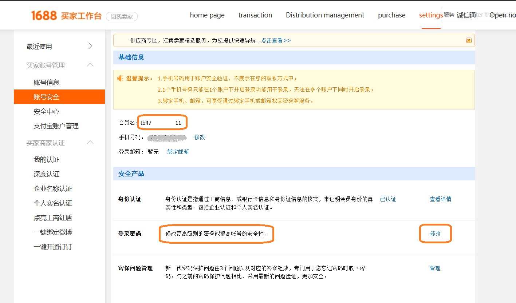This screenshot has width=516, height=303.
Task: Collapse the 买家账号管理 section
Action: click(x=90, y=65)
